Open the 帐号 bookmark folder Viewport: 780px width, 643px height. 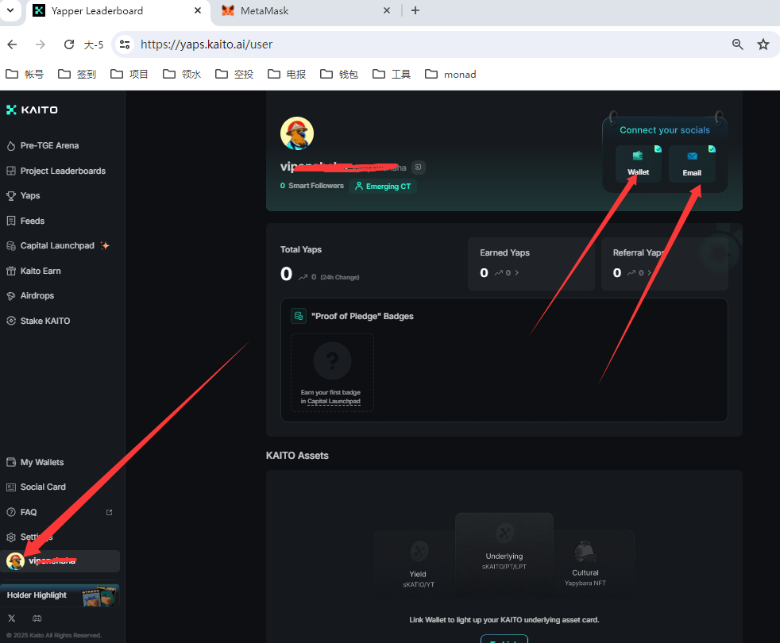pyautogui.click(x=25, y=74)
